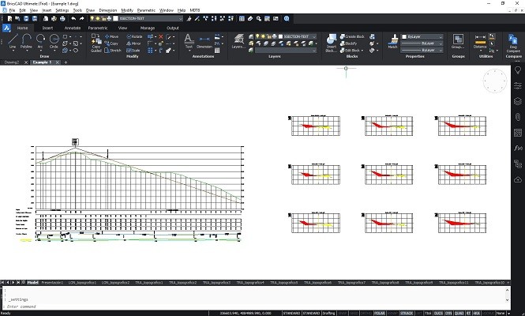Image resolution: width=525 pixels, height=316 pixels.
Task: Click the Distance measuring tool
Action: coord(480,42)
